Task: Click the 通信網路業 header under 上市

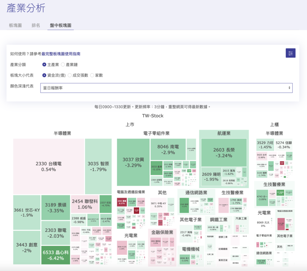Action: coord(196,193)
